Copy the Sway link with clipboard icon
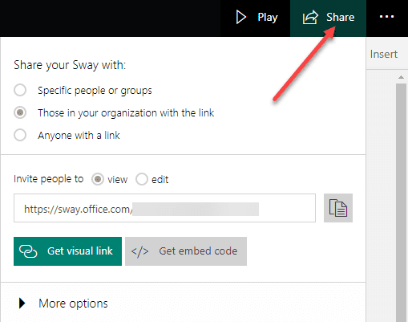Viewport: 408px width, 322px height. point(338,208)
